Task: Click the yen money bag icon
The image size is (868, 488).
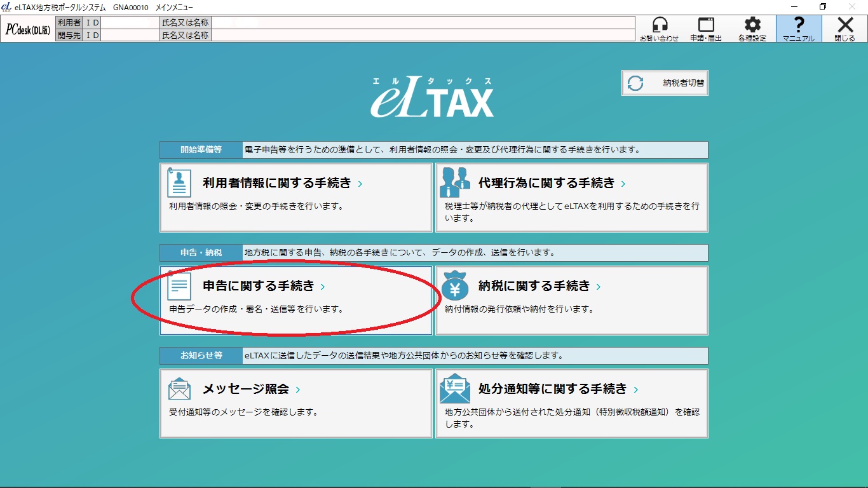Action: [455, 287]
